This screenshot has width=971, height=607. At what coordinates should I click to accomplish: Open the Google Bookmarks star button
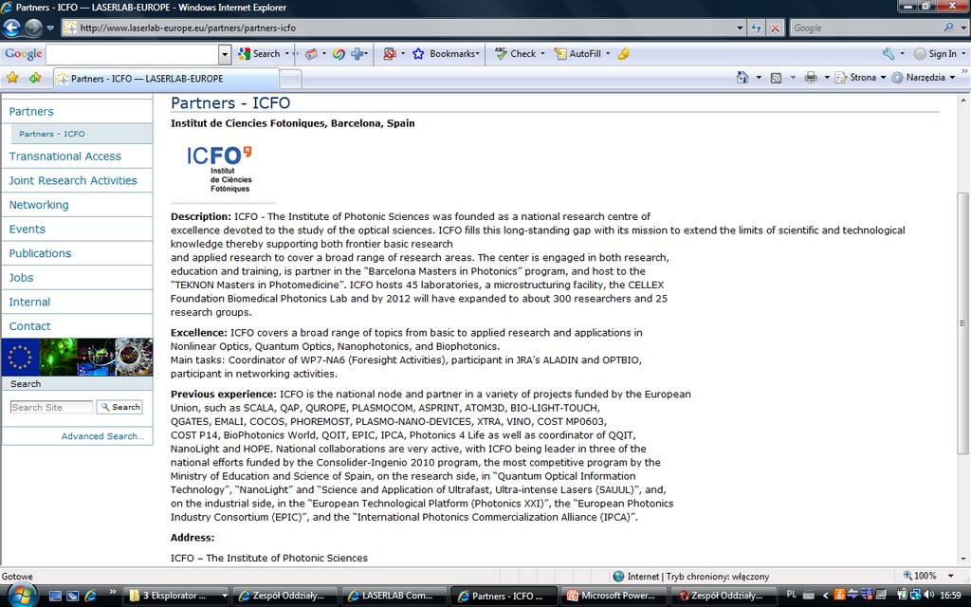pos(446,54)
